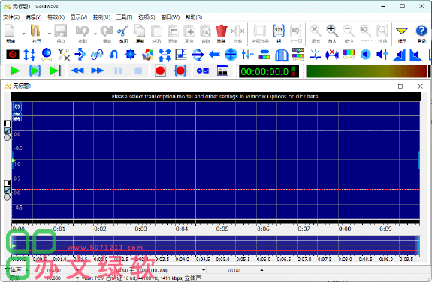Click the Equalizer sliders effect icon
Screen dimensions: 432x282
coord(248,55)
